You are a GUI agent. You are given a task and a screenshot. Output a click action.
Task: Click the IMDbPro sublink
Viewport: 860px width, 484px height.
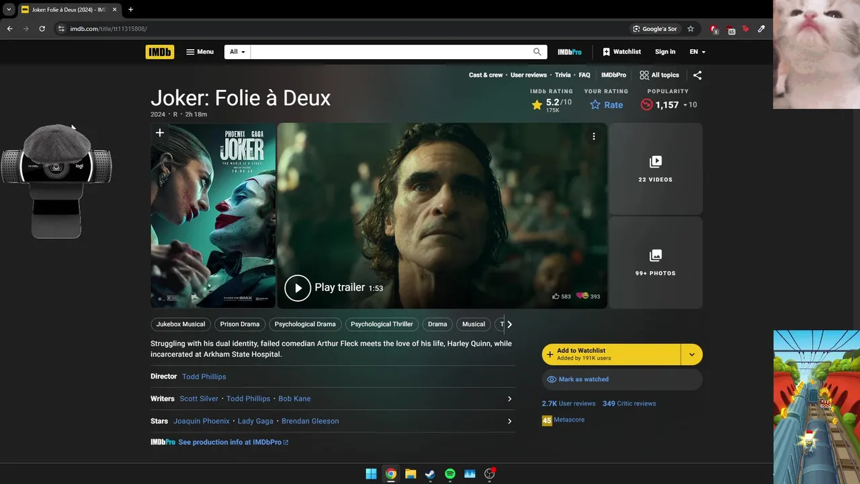[x=613, y=75]
